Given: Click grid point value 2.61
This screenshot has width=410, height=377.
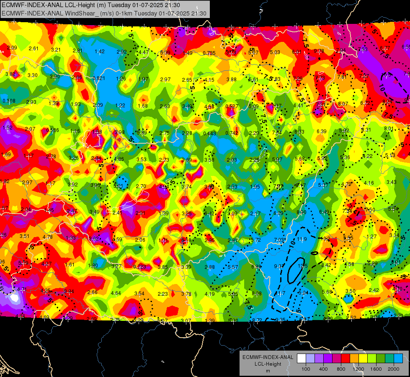Looking at the screenshot, I should pyautogui.click(x=34, y=49).
